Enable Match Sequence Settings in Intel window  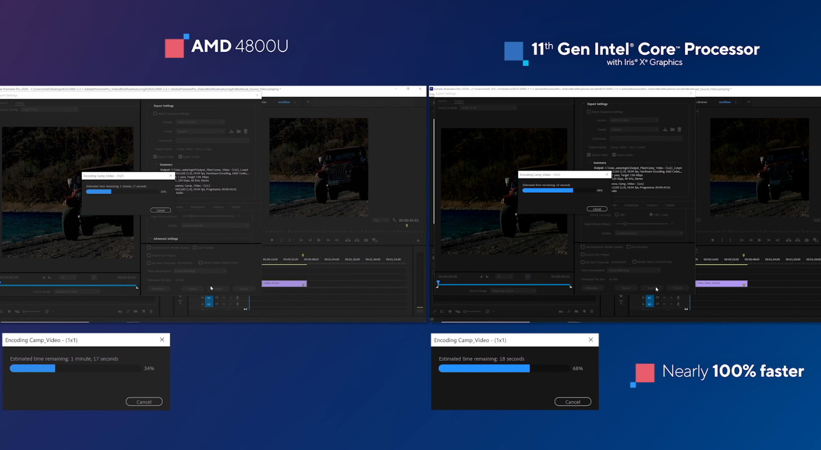589,111
